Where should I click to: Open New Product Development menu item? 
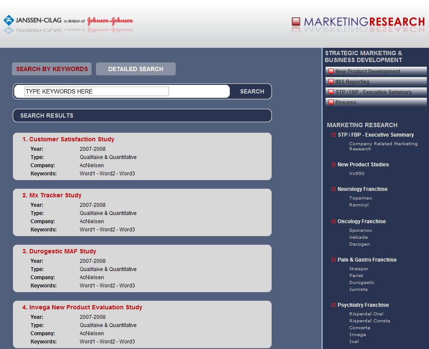point(376,71)
